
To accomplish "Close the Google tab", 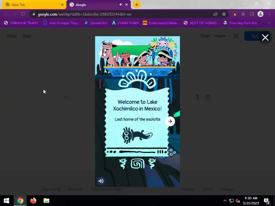I will [126, 5].
